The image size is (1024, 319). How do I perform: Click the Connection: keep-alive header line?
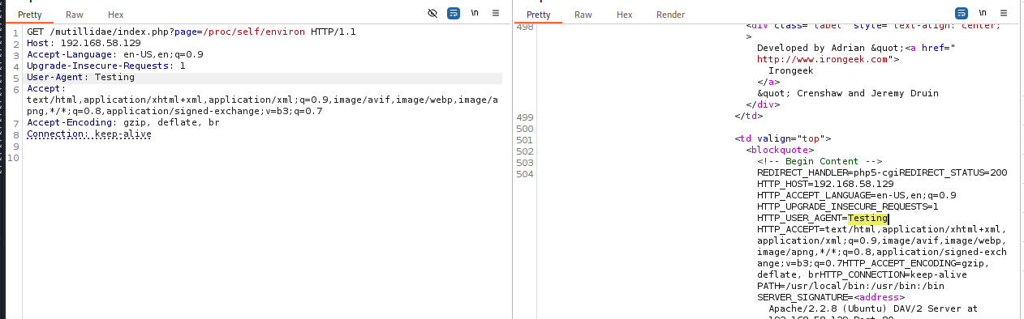click(89, 134)
